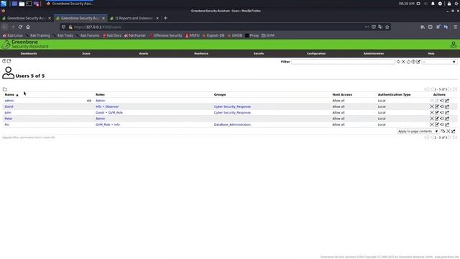The image size is (460, 259).
Task: Clone user John
Action: tap(442, 112)
